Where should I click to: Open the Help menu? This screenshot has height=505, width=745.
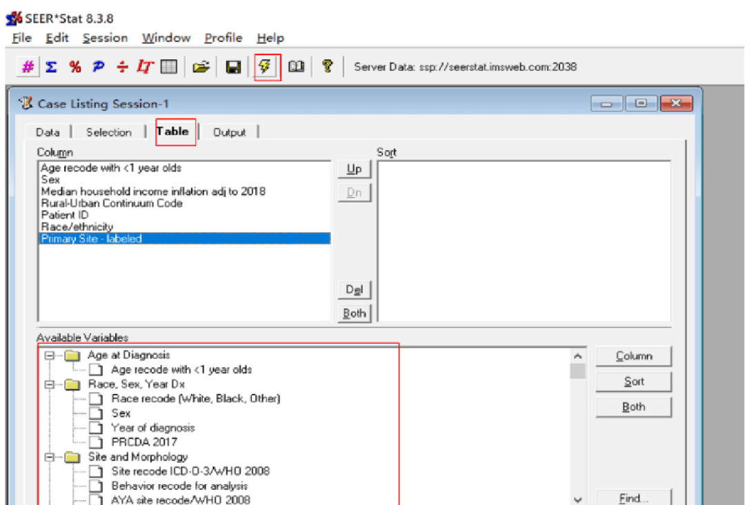270,38
